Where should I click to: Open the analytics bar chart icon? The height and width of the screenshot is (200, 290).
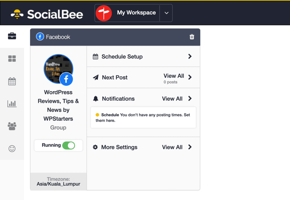click(12, 104)
